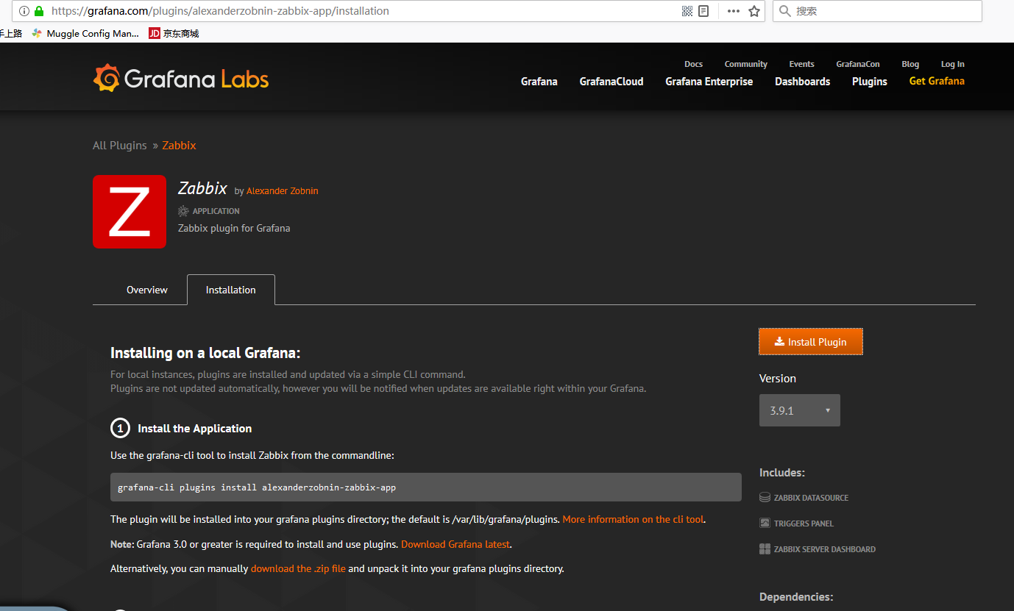Click the green padlock security icon
The width and height of the screenshot is (1014, 611).
pos(39,11)
